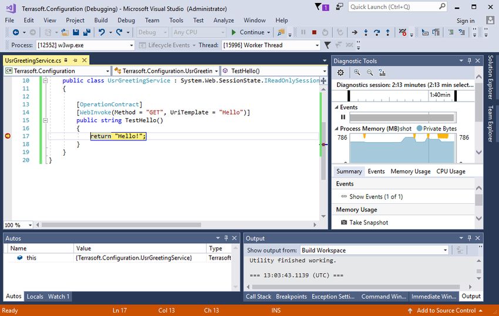Image resolution: width=499 pixels, height=316 pixels.
Task: Pin the UsrGreetingService.cs tab
Action: click(x=75, y=60)
